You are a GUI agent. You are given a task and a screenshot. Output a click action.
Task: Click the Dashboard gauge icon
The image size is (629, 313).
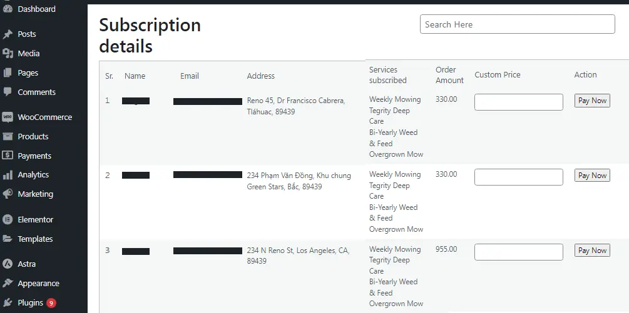[x=8, y=9]
